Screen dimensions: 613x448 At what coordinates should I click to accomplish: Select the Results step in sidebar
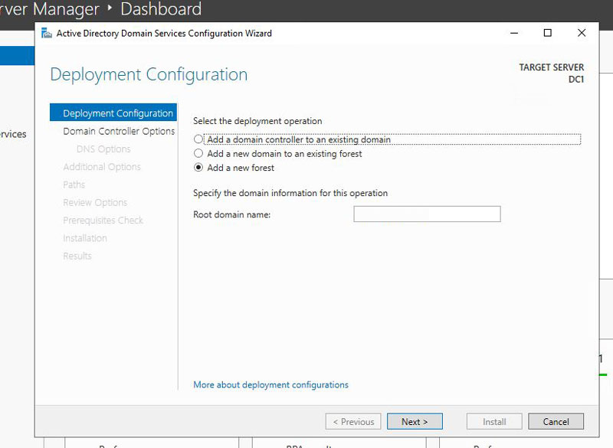[77, 256]
